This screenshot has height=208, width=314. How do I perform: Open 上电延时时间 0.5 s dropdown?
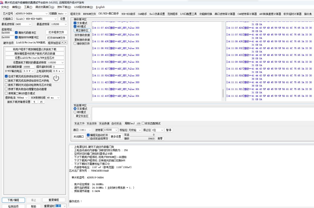click(x=58, y=71)
